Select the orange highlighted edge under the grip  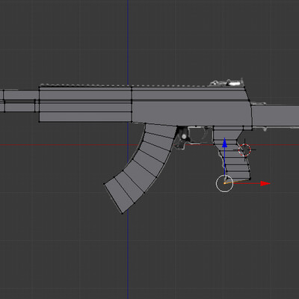[x=237, y=181]
